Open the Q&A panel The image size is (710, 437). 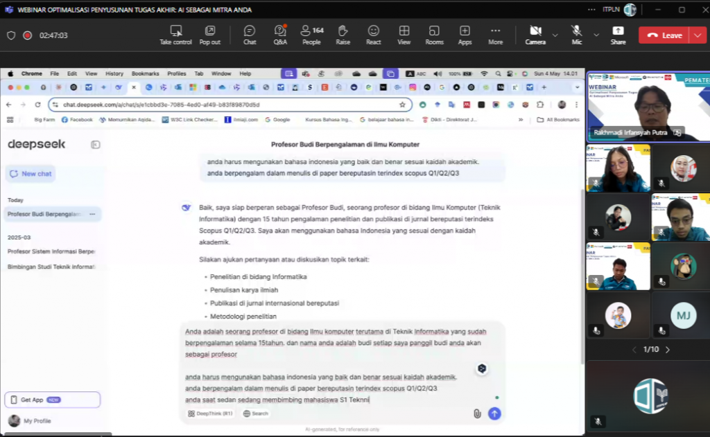(x=280, y=35)
